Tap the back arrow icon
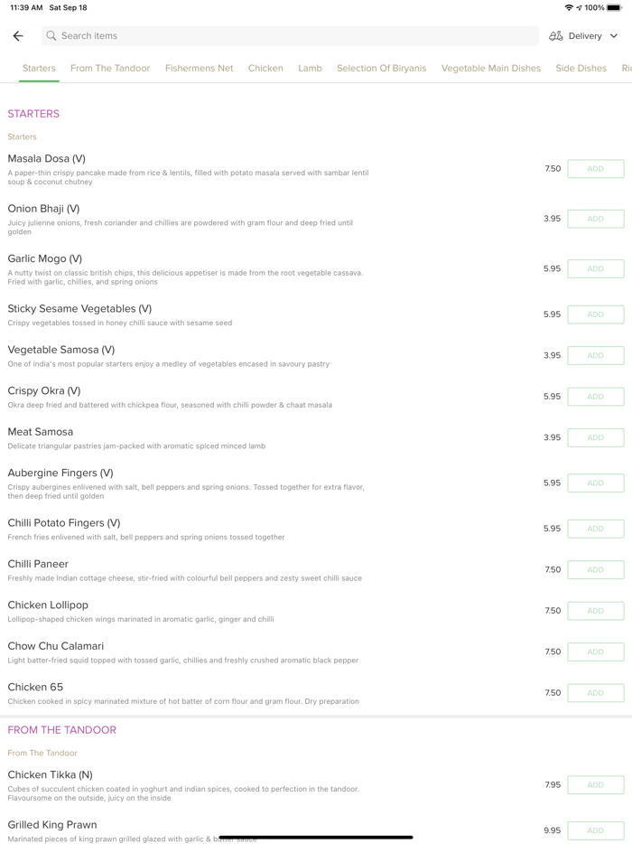Screen dimensions: 632x844 click(x=18, y=36)
